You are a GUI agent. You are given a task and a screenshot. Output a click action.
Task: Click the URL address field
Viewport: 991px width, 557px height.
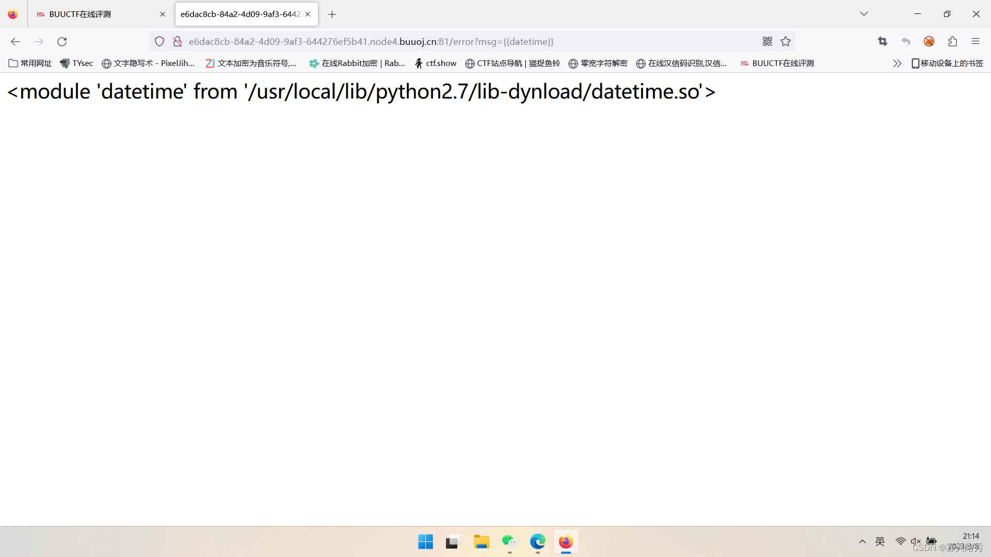[x=465, y=42]
